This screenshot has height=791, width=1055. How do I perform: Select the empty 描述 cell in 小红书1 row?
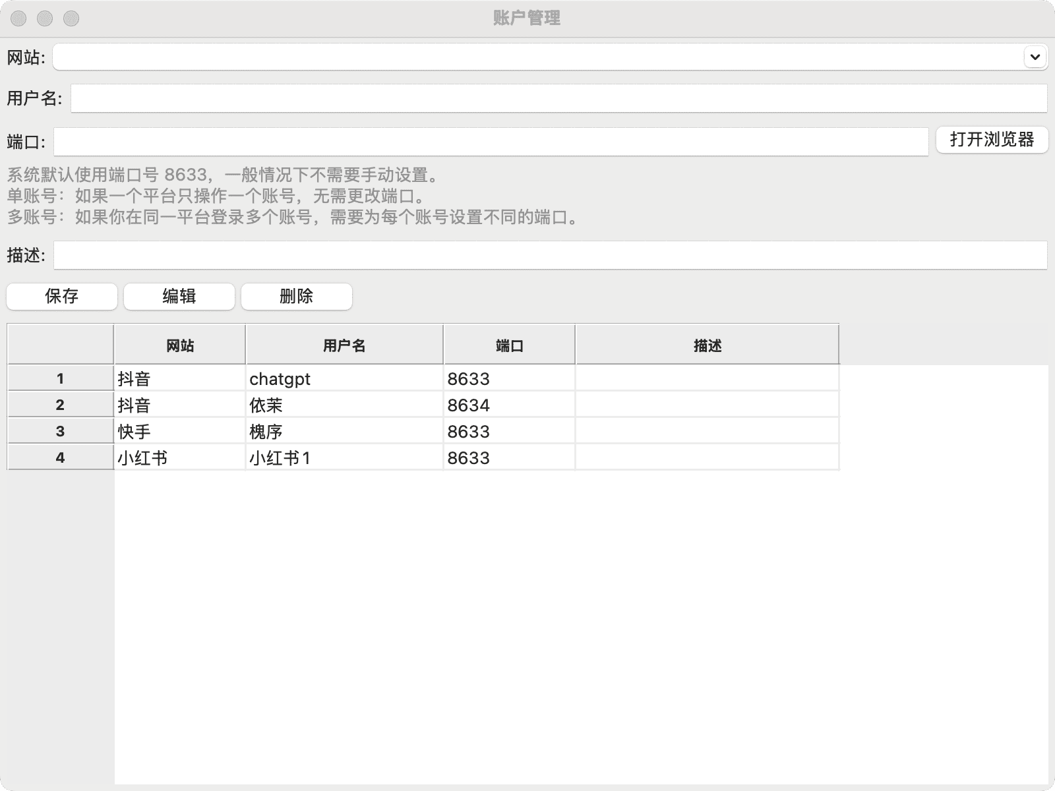(707, 457)
